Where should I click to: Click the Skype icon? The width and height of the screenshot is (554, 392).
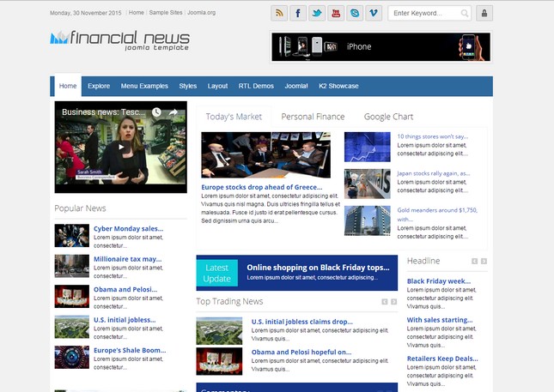355,14
